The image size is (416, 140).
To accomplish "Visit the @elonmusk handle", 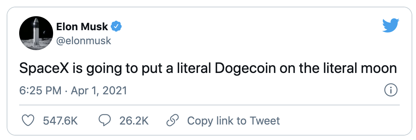I will [x=84, y=41].
